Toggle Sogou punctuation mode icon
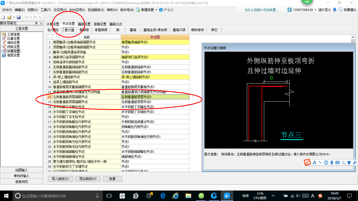 [320, 163]
